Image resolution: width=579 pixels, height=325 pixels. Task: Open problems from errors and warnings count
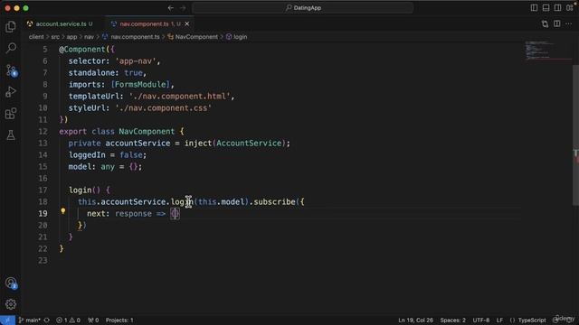[69, 320]
